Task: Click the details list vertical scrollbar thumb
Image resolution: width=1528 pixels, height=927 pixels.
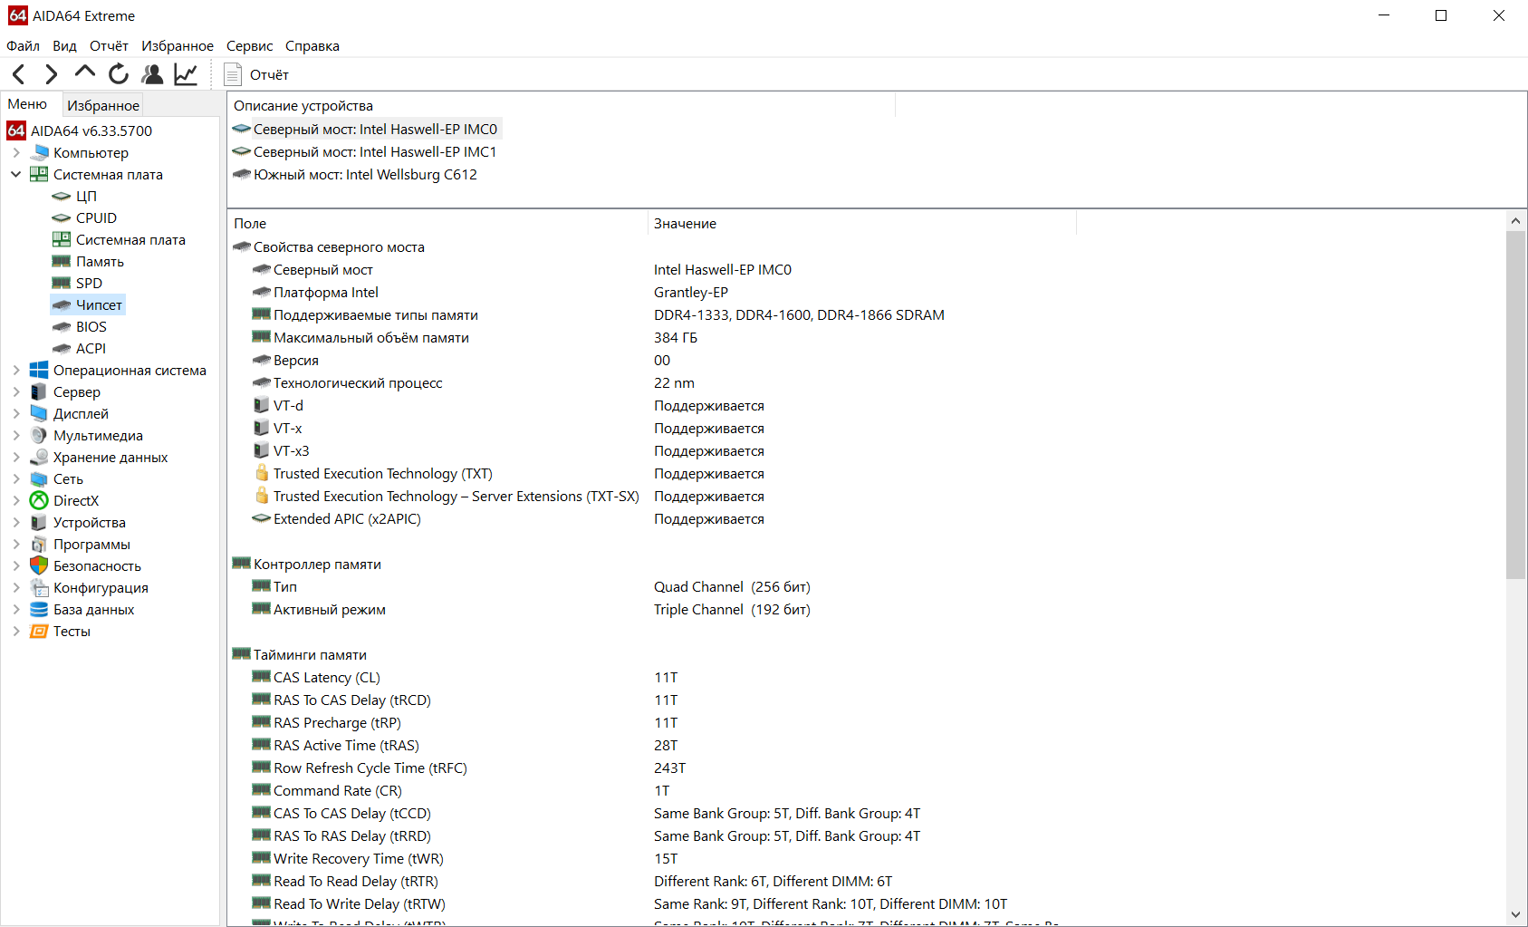Action: (1516, 404)
